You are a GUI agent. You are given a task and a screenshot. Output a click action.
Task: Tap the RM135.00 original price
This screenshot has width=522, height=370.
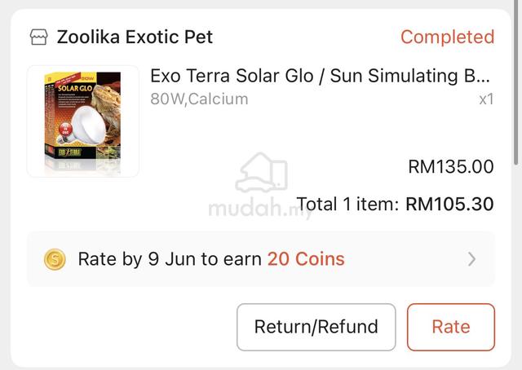tap(451, 167)
